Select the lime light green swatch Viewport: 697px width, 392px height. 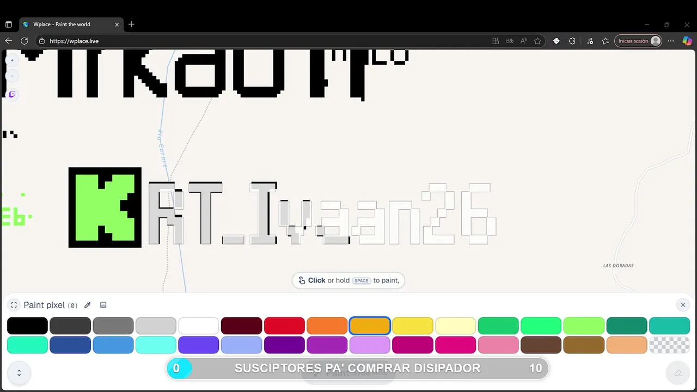(584, 326)
